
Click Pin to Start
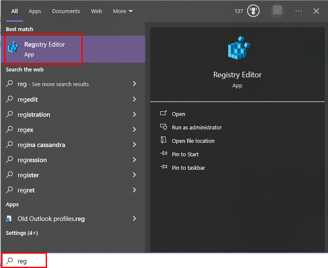click(185, 154)
